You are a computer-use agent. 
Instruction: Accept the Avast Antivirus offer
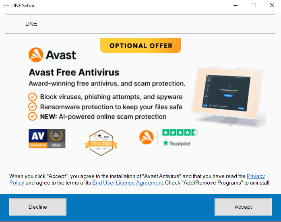point(243,207)
